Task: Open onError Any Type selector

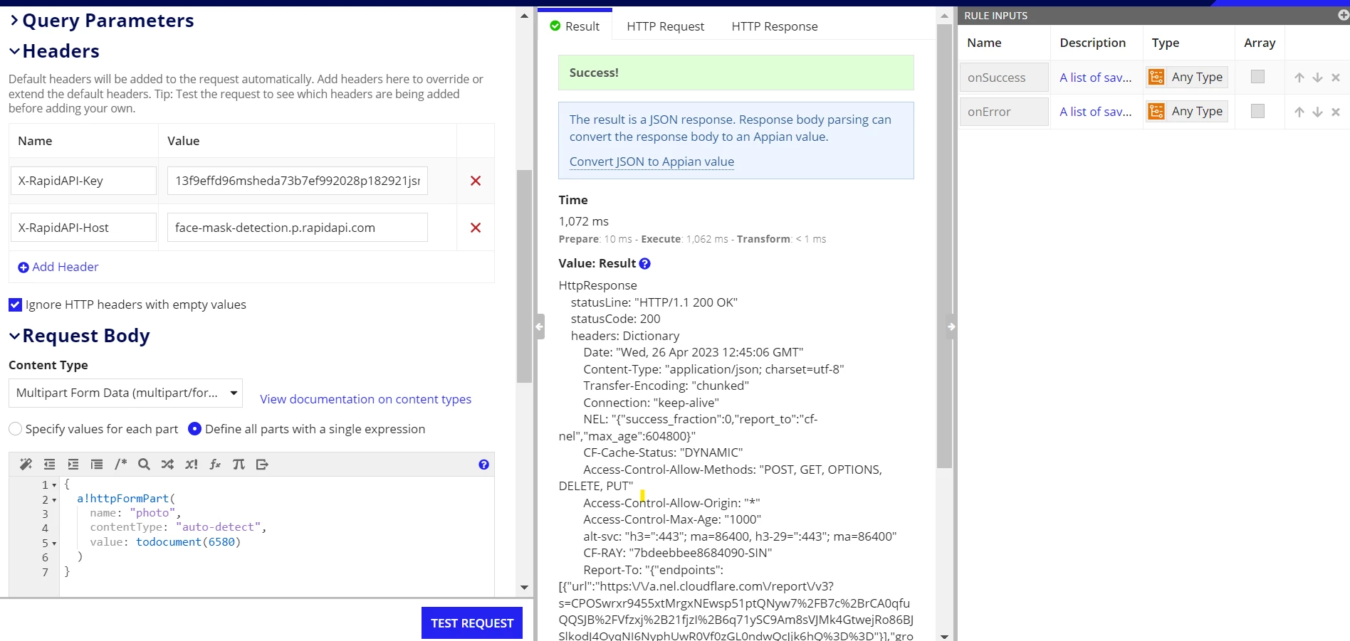Action: point(1187,111)
